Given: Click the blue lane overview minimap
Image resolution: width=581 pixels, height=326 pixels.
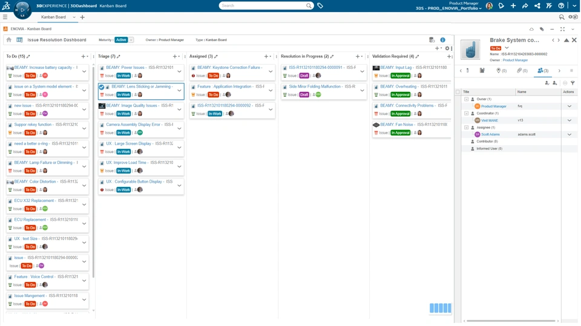Looking at the screenshot, I should [x=440, y=308].
